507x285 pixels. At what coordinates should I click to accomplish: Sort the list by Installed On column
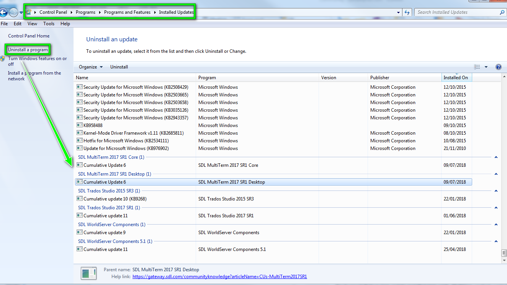(x=456, y=78)
